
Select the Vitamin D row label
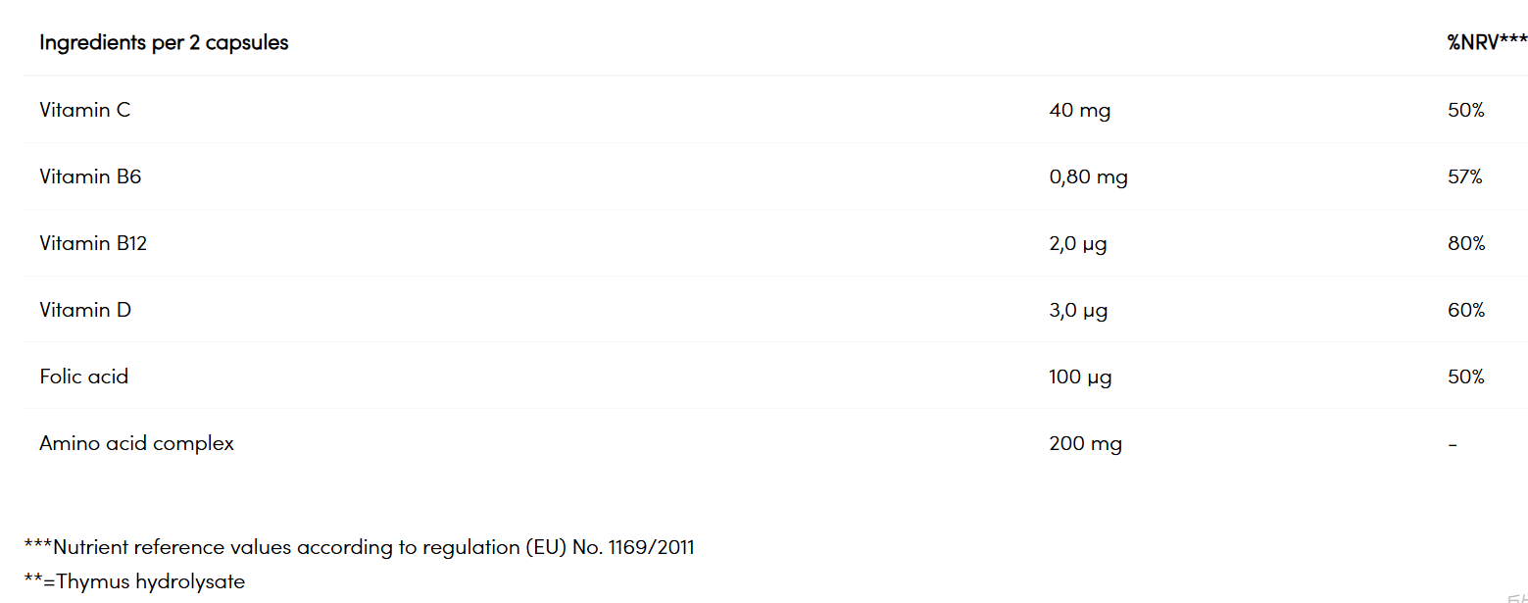click(85, 310)
